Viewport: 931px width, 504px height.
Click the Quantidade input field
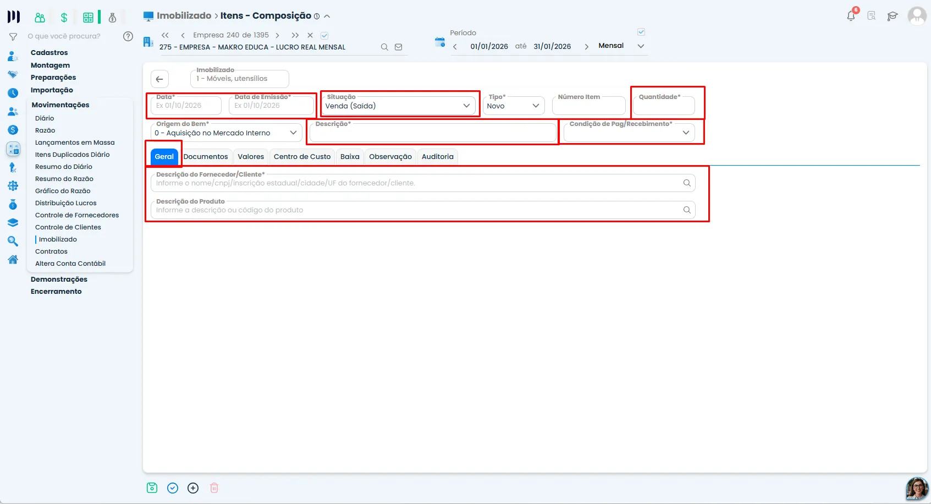664,106
